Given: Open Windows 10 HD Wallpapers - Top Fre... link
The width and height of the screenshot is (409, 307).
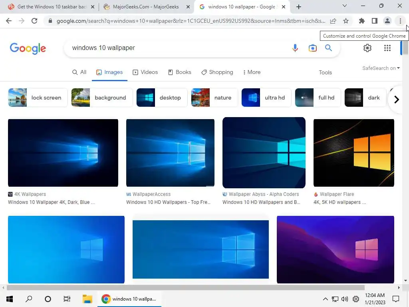Looking at the screenshot, I should pos(168,202).
